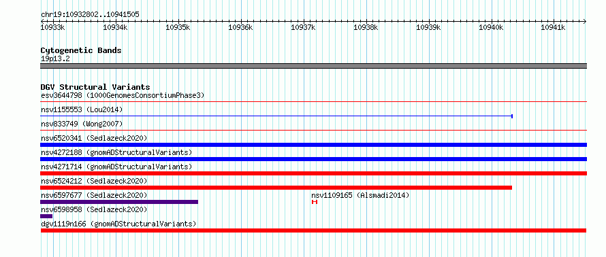
Task: Click nsv6524212 (Sedlazeck2020) label
Action: (94, 181)
